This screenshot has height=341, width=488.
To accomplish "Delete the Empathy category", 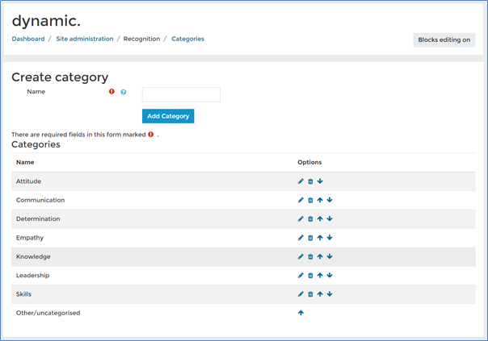I will click(310, 238).
